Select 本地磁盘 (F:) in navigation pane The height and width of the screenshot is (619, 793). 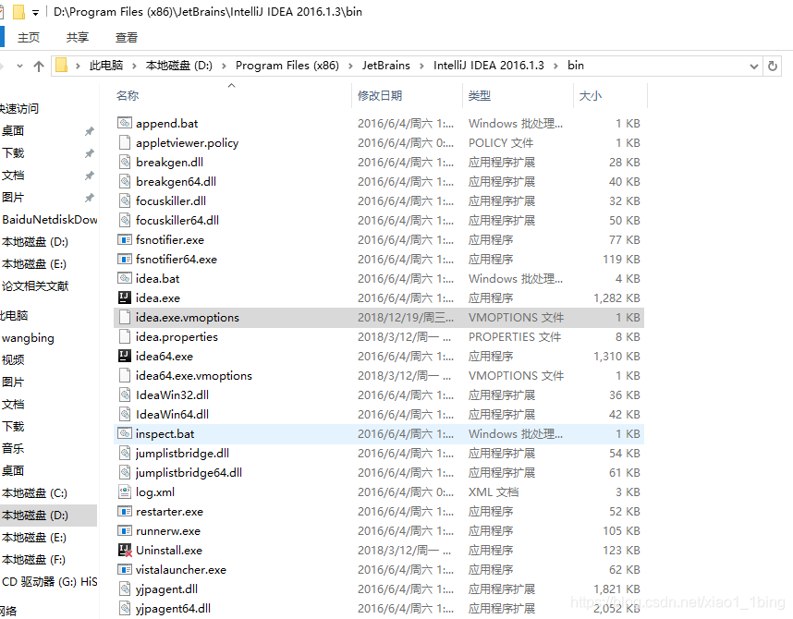(x=33, y=560)
